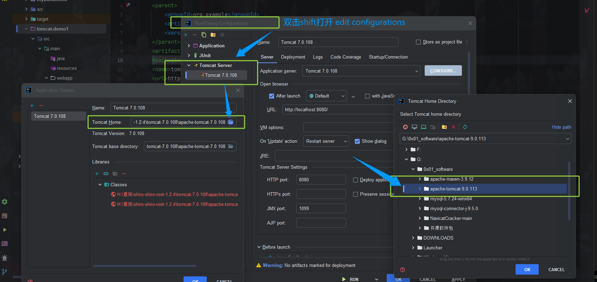
Task: Uncheck the After launch checkbox
Action: click(x=271, y=96)
